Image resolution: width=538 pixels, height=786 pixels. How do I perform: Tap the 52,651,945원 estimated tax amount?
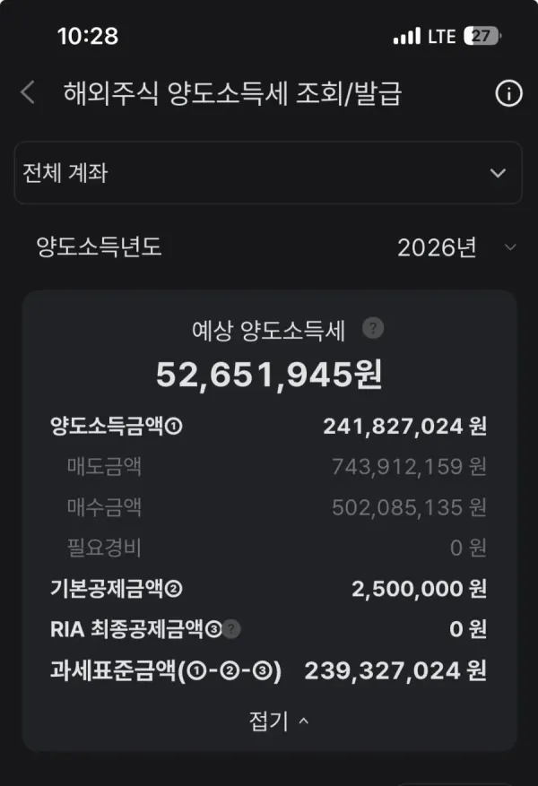(x=269, y=375)
